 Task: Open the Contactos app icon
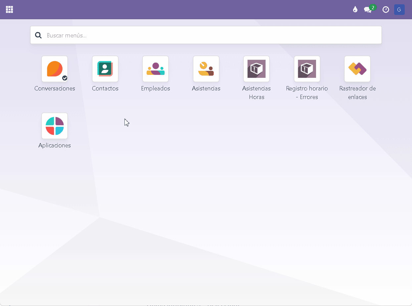point(105,69)
